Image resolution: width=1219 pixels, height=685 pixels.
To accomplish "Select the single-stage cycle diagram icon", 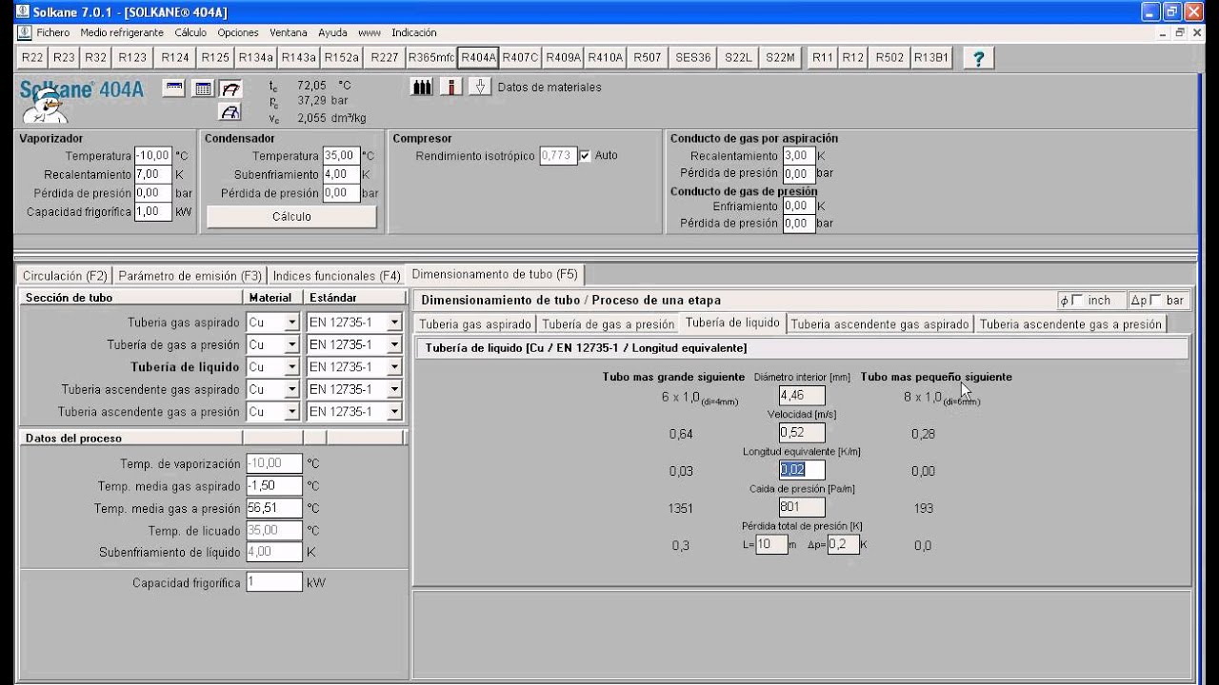I will click(x=230, y=88).
